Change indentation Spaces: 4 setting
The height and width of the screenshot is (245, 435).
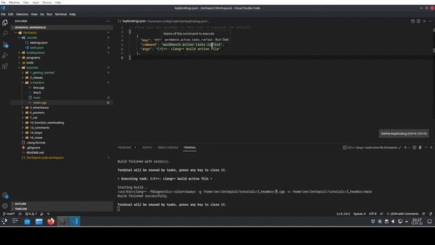tap(360, 214)
